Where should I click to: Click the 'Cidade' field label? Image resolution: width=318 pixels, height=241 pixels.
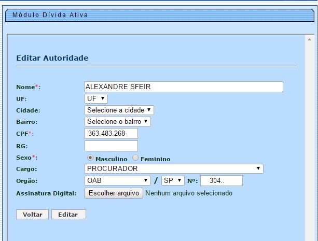[x=29, y=110]
